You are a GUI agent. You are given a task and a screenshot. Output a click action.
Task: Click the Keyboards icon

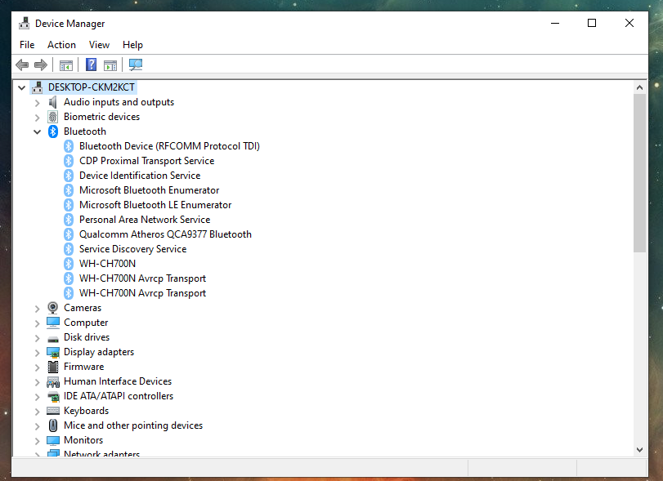tap(53, 411)
